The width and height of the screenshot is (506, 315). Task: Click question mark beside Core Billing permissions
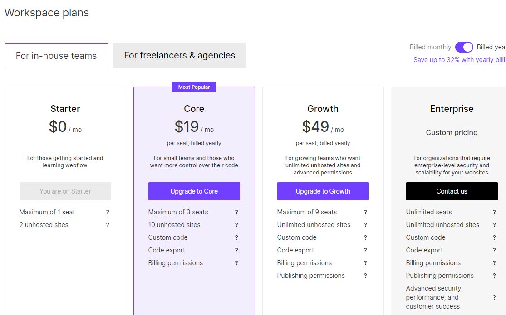point(236,263)
